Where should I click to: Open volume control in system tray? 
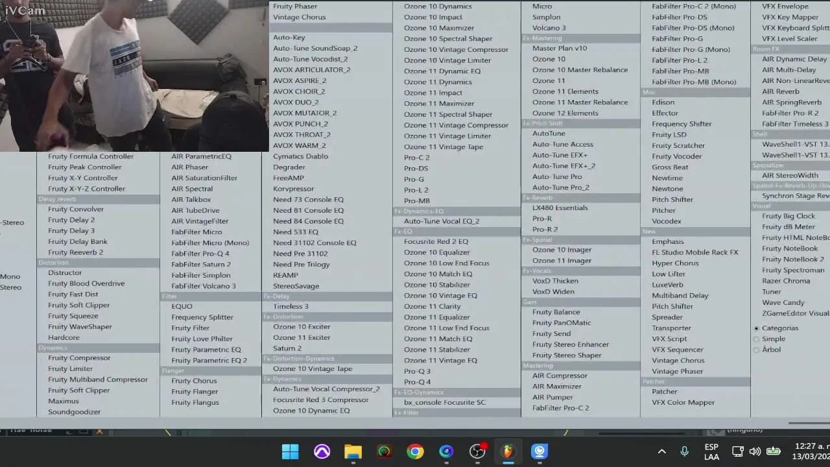click(755, 451)
